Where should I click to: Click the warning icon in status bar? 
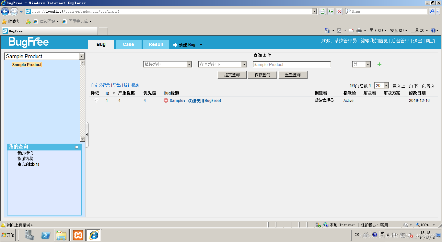[3, 225]
